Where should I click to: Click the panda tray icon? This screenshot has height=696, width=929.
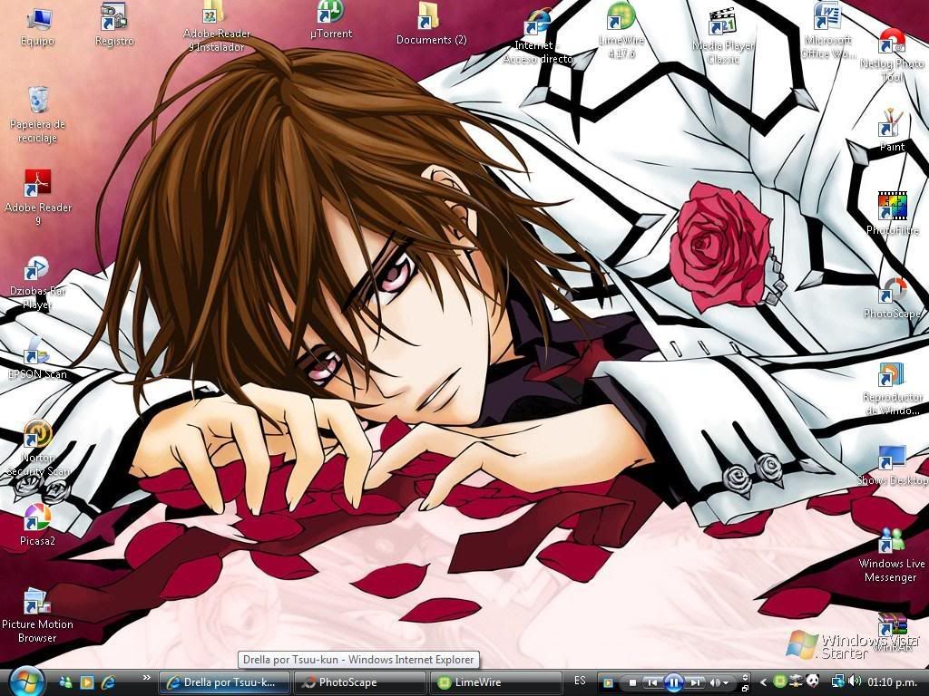(812, 681)
